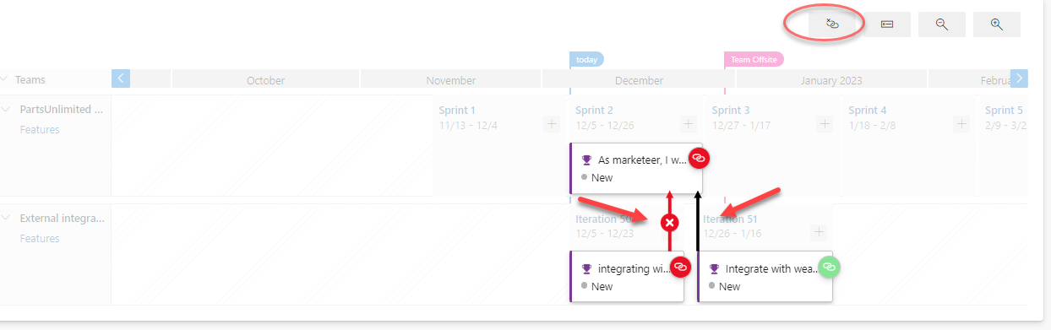
Task: Click the zoom in magnifier icon
Action: point(997,24)
